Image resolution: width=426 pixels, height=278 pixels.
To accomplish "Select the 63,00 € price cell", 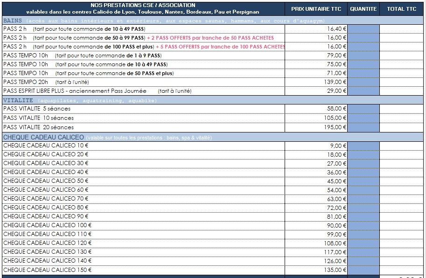I will [x=316, y=199].
